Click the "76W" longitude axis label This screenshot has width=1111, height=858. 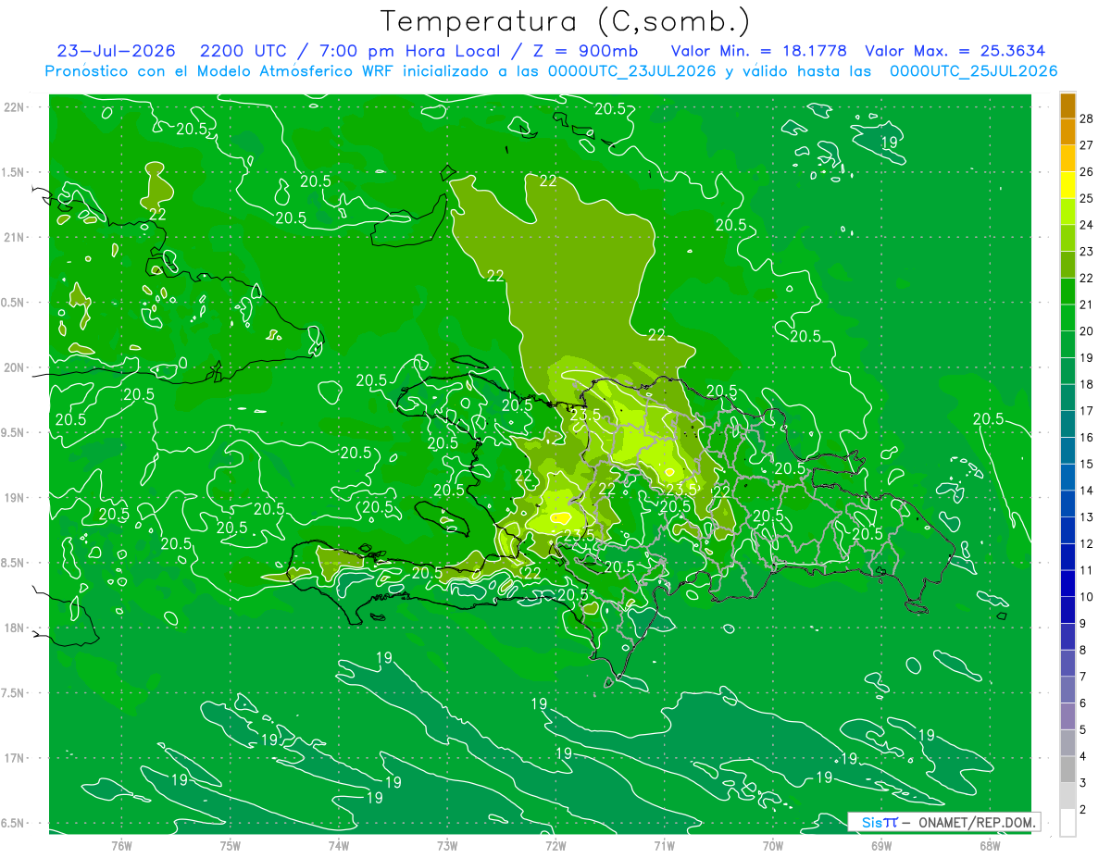[121, 844]
